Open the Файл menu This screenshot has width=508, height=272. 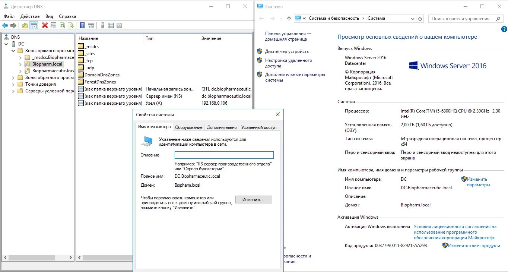[x=9, y=16]
